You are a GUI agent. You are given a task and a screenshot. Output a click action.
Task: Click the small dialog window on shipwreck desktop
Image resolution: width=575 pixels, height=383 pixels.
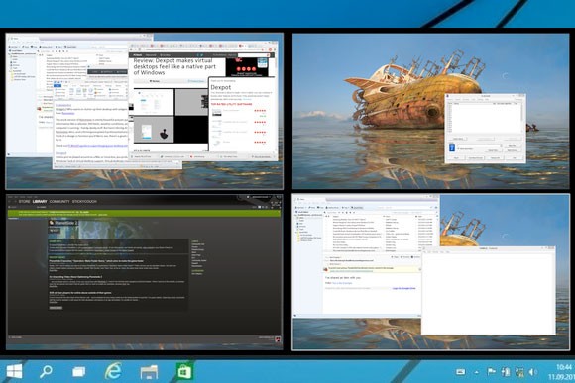[x=485, y=129]
